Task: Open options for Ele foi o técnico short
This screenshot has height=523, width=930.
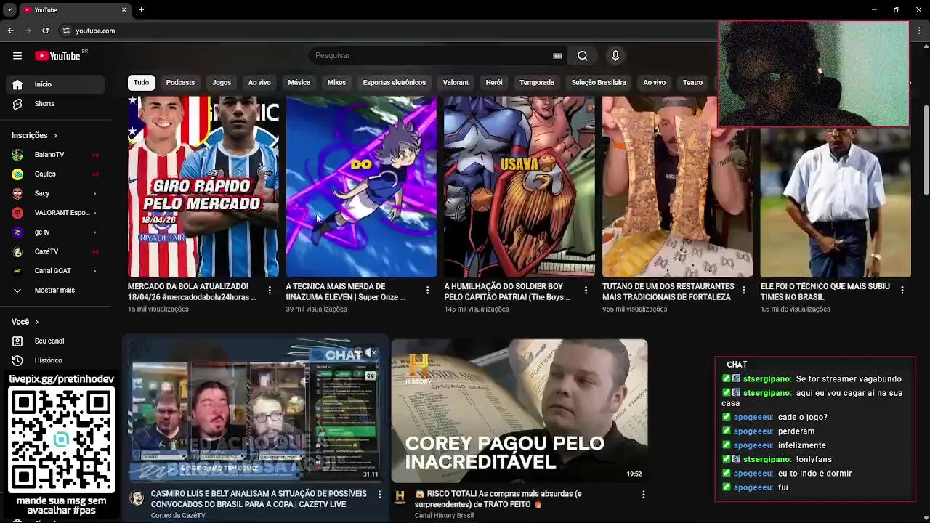Action: (x=902, y=291)
